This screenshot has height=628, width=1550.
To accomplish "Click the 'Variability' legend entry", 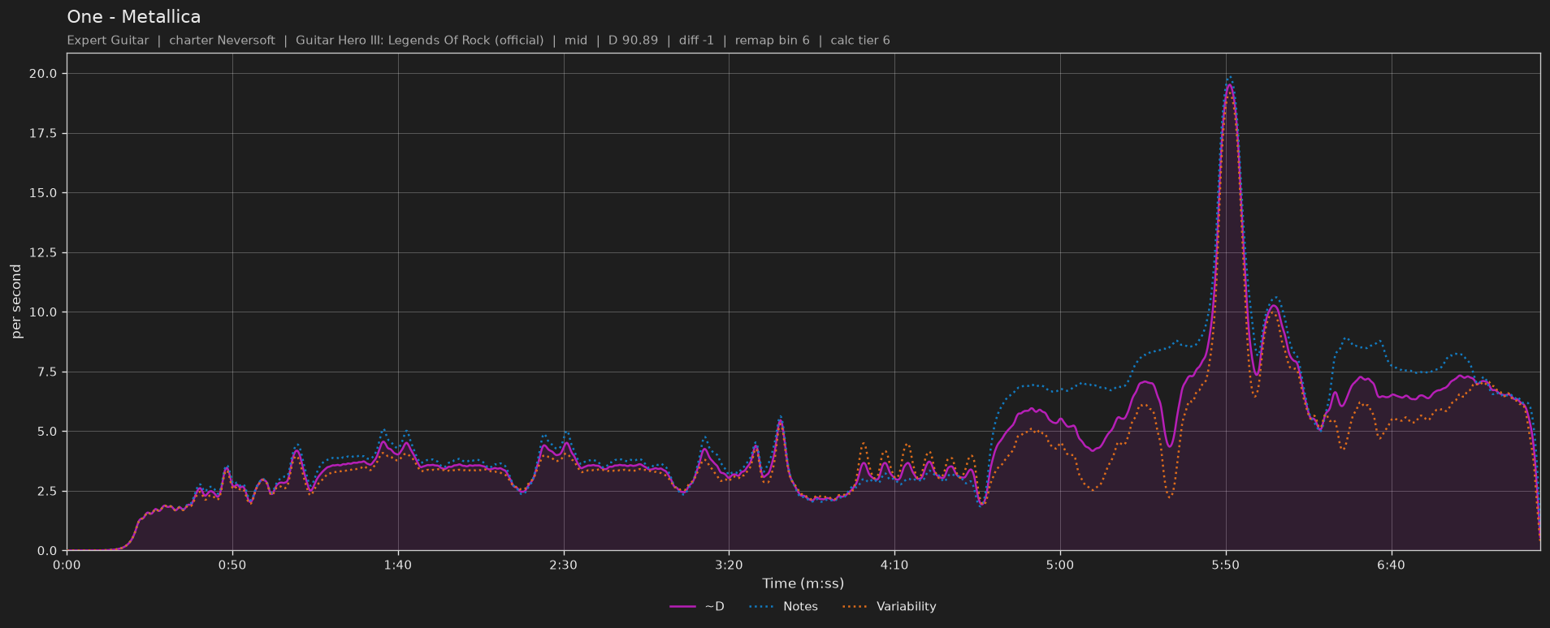I will point(906,607).
